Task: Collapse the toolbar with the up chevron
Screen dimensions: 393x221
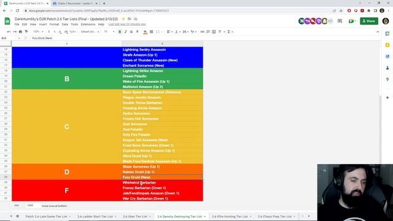Action: point(378,32)
